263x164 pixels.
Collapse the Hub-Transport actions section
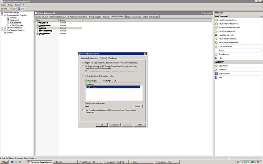point(261,16)
